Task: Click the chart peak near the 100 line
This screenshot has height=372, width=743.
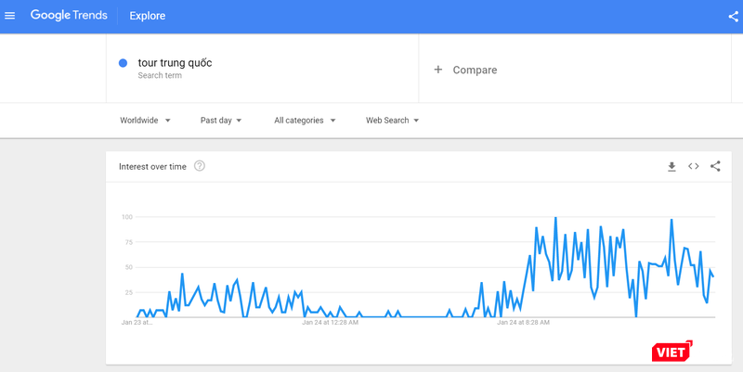Action: (x=555, y=218)
